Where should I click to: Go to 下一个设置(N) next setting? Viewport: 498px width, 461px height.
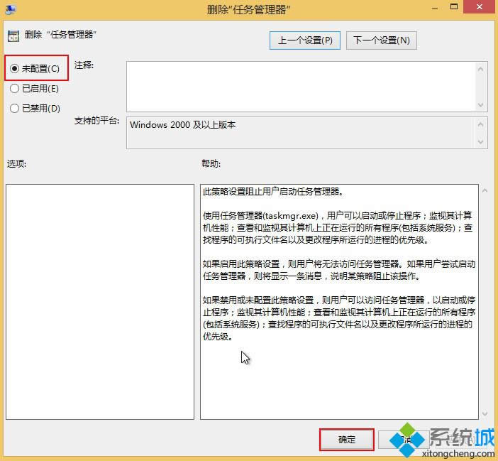pyautogui.click(x=382, y=40)
